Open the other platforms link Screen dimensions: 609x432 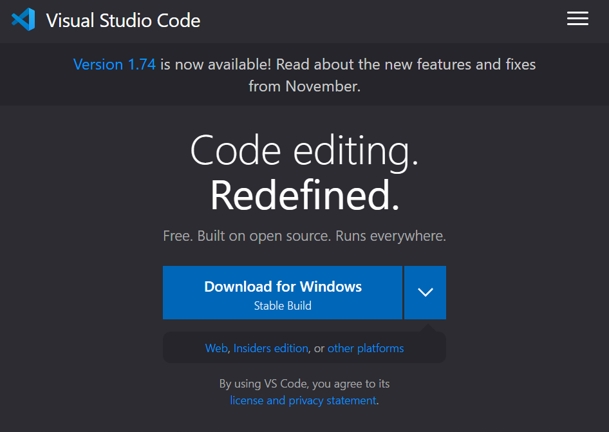pos(366,348)
